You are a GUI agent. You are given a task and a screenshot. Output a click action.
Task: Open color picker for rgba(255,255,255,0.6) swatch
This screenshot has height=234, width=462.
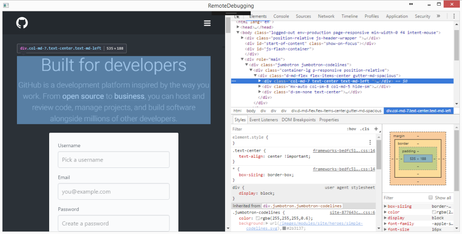pyautogui.click(x=258, y=218)
